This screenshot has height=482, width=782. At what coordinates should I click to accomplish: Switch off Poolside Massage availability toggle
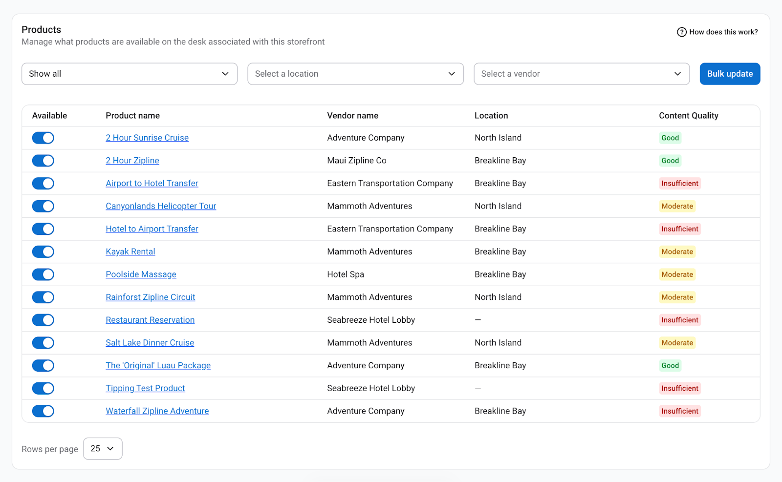pos(43,275)
